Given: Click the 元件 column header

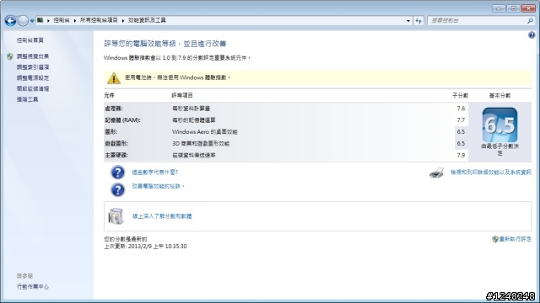Looking at the screenshot, I should pos(109,95).
